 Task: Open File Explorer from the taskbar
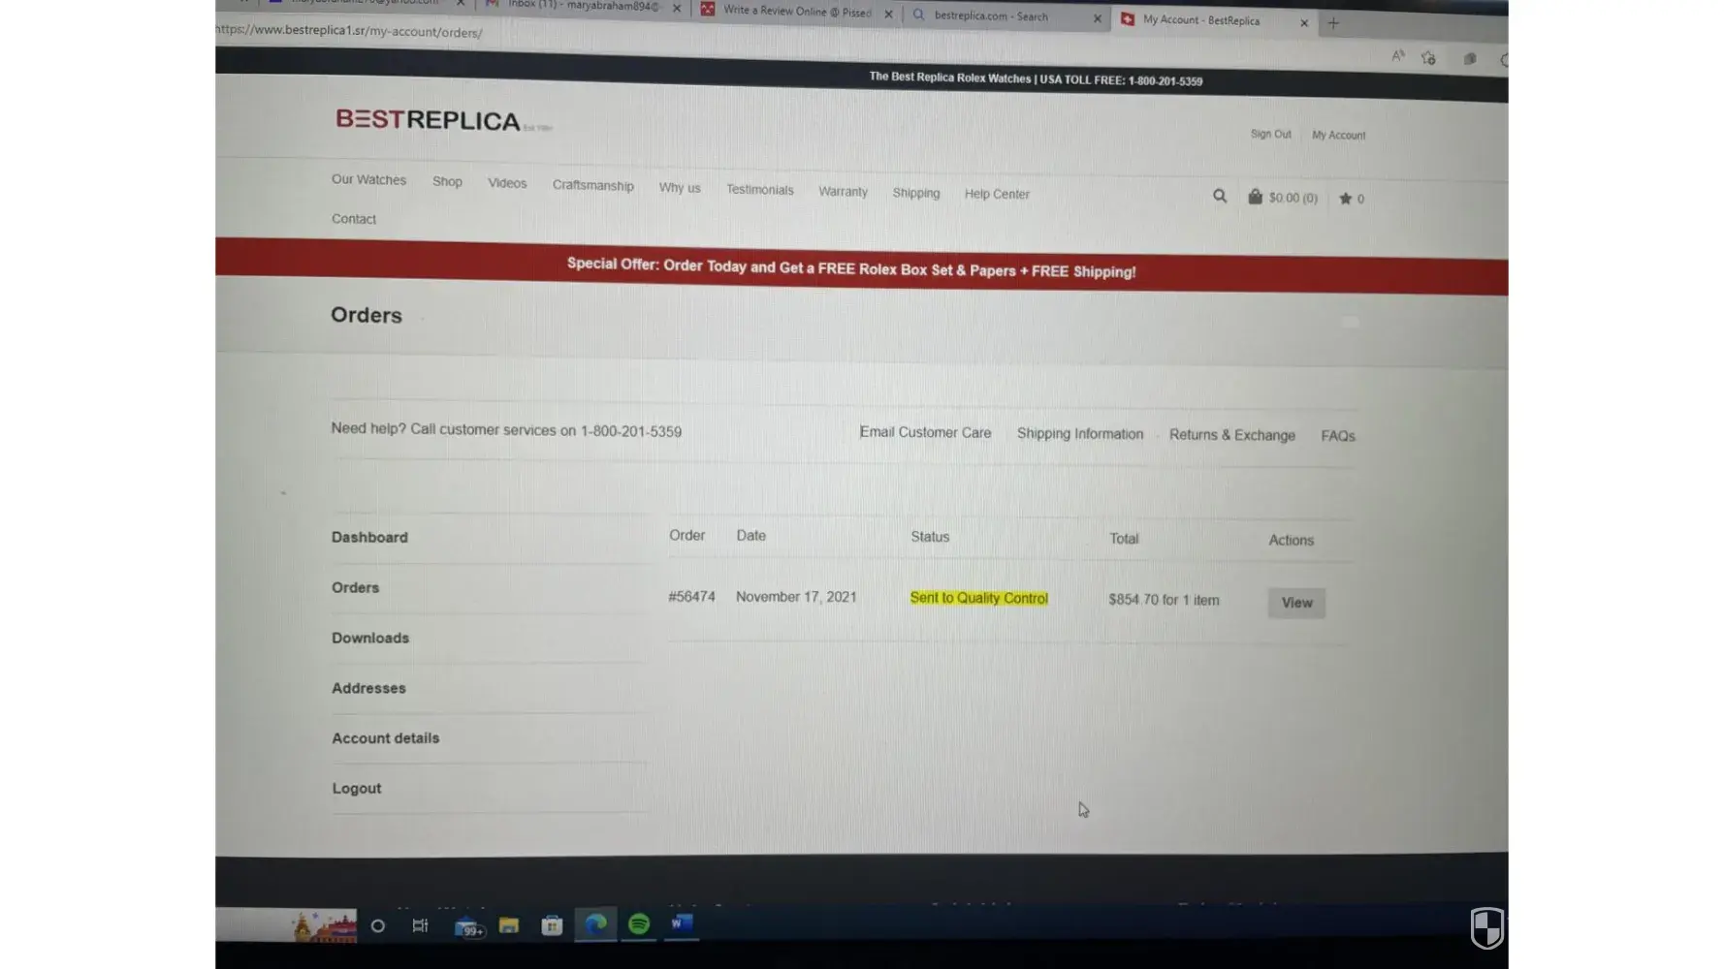(509, 925)
